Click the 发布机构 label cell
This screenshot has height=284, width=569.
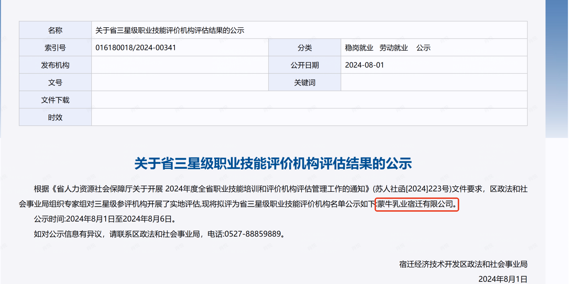click(55, 65)
